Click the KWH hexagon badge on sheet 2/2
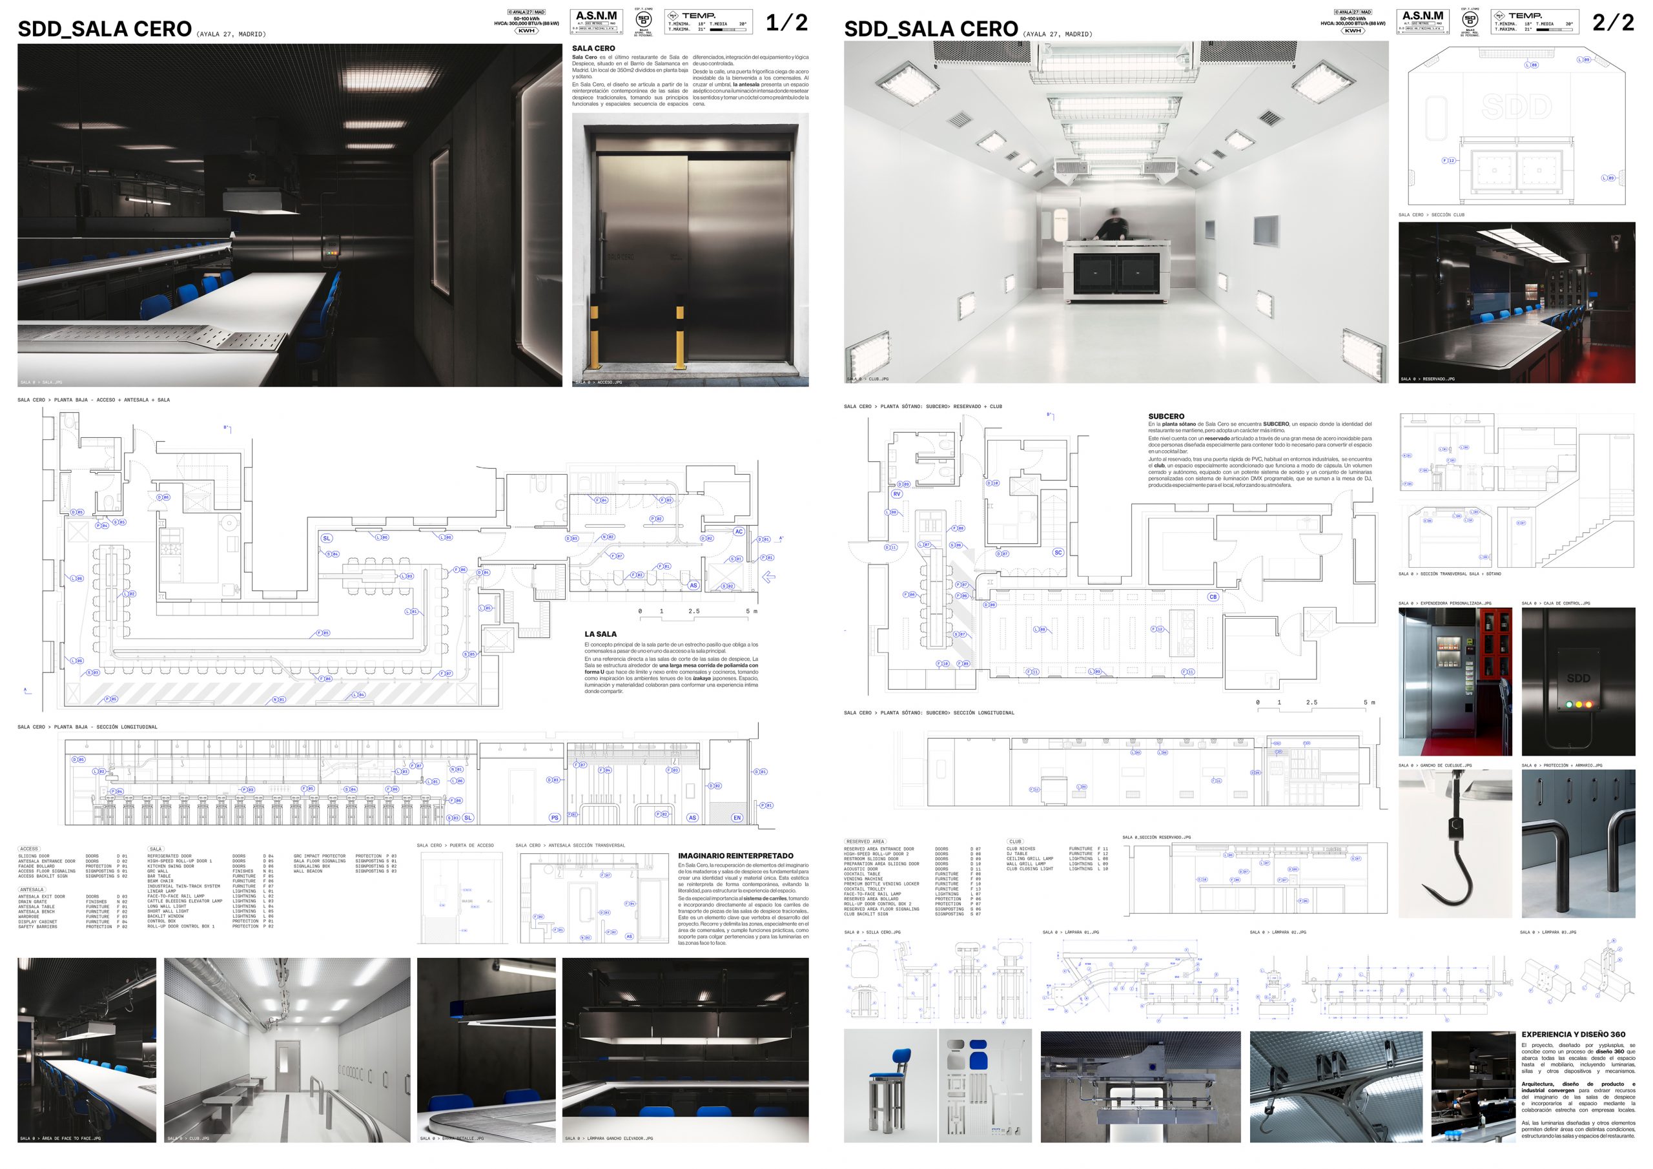The height and width of the screenshot is (1169, 1653). click(1353, 31)
